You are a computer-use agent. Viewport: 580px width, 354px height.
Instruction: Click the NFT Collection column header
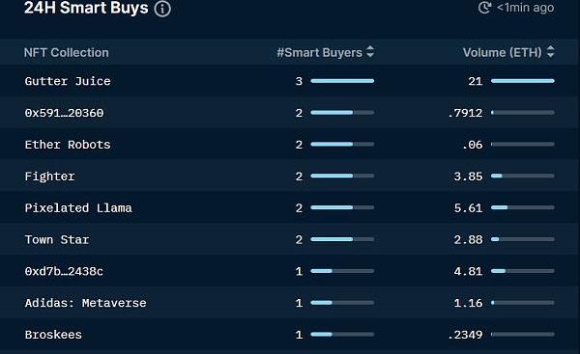[x=66, y=53]
